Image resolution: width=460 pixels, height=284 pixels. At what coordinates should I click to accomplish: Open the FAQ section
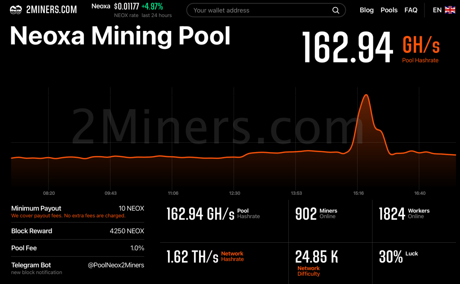tap(411, 10)
